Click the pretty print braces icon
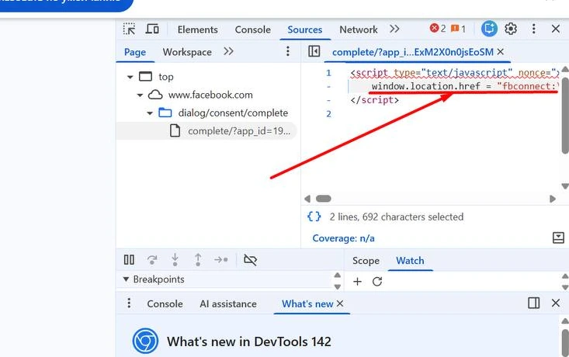Viewport: 569px width, 357px height. click(314, 217)
